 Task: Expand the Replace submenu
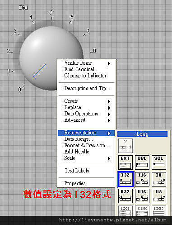point(86,107)
